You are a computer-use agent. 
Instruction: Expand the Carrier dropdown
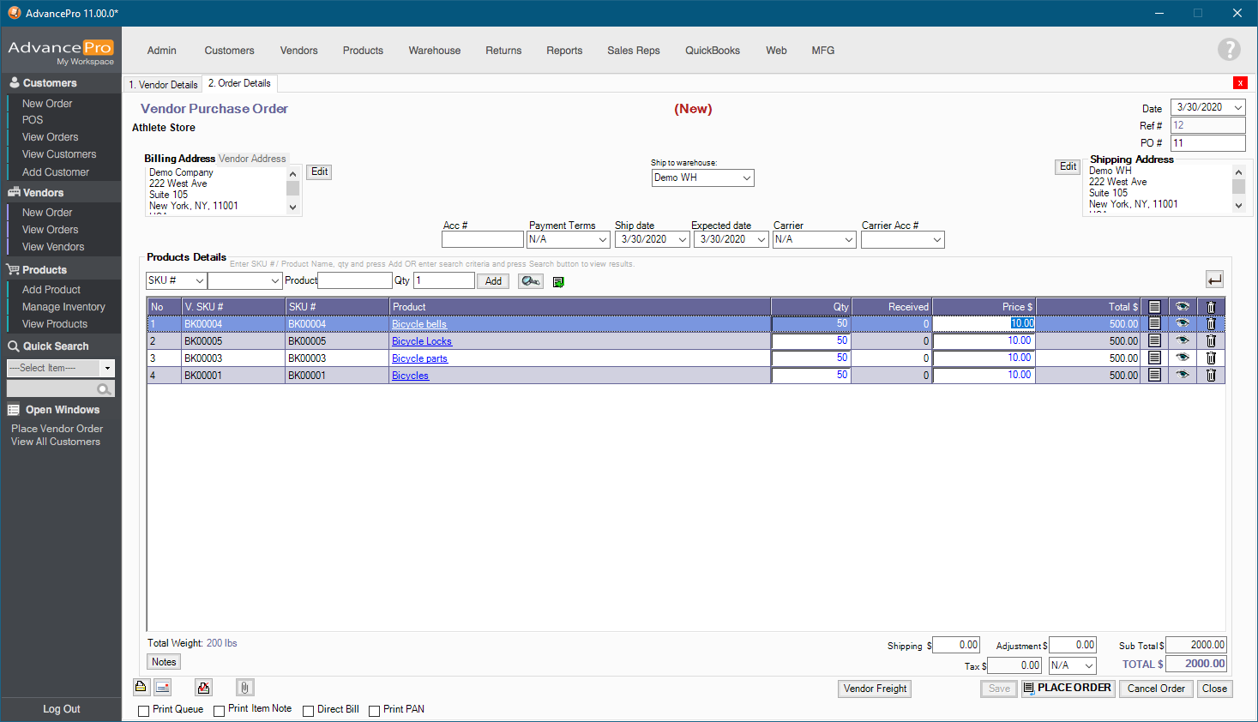tap(848, 240)
